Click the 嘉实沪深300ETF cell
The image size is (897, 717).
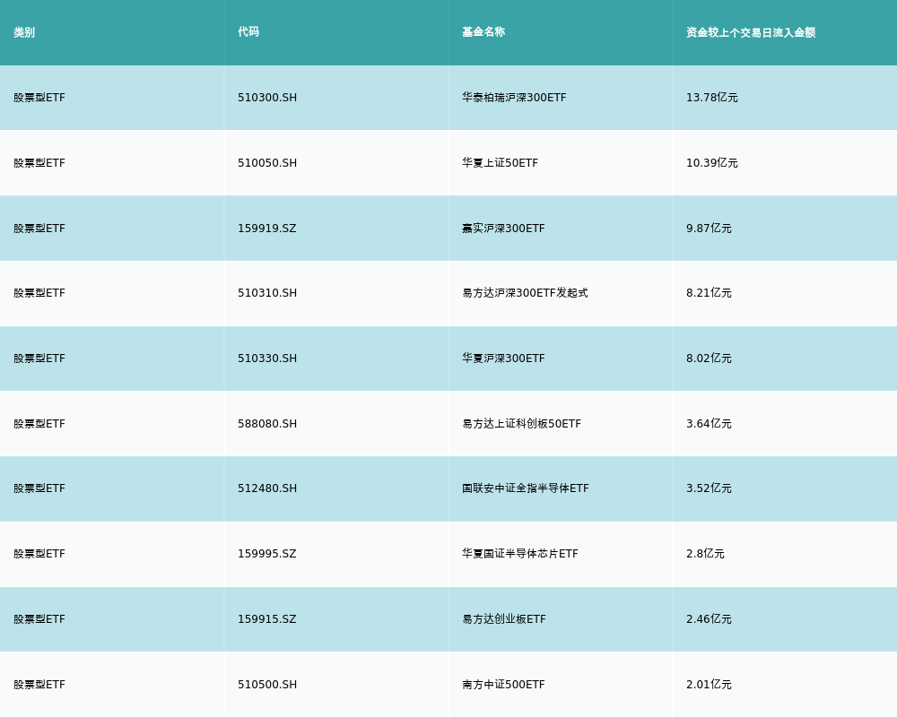click(x=503, y=229)
